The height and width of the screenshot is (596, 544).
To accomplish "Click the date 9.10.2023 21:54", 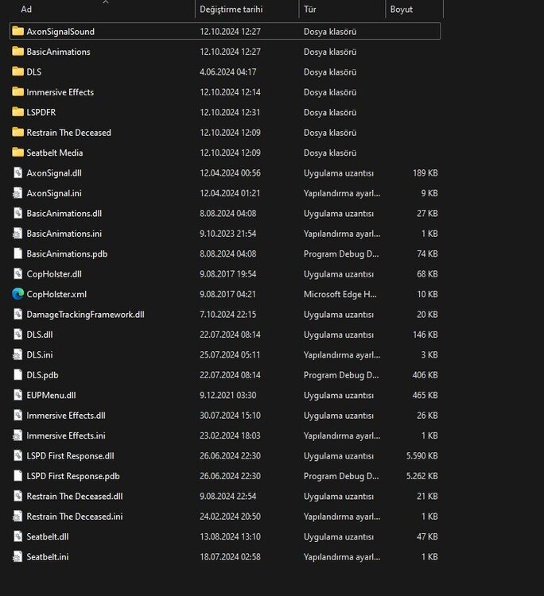I will (228, 234).
